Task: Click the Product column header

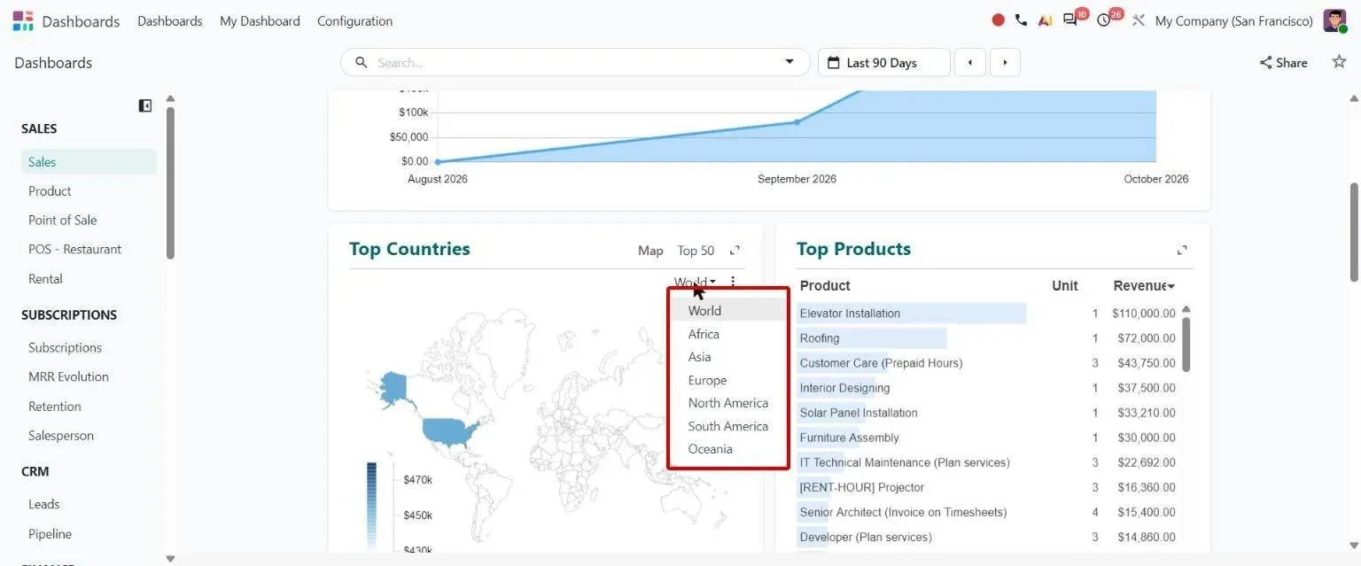Action: (825, 285)
